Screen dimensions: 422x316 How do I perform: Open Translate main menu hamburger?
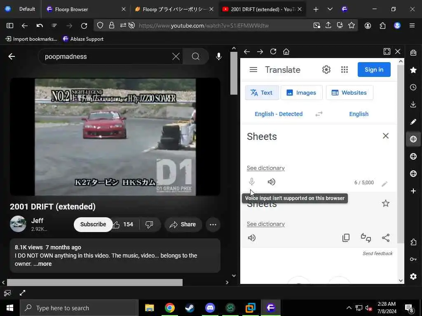pos(253,70)
